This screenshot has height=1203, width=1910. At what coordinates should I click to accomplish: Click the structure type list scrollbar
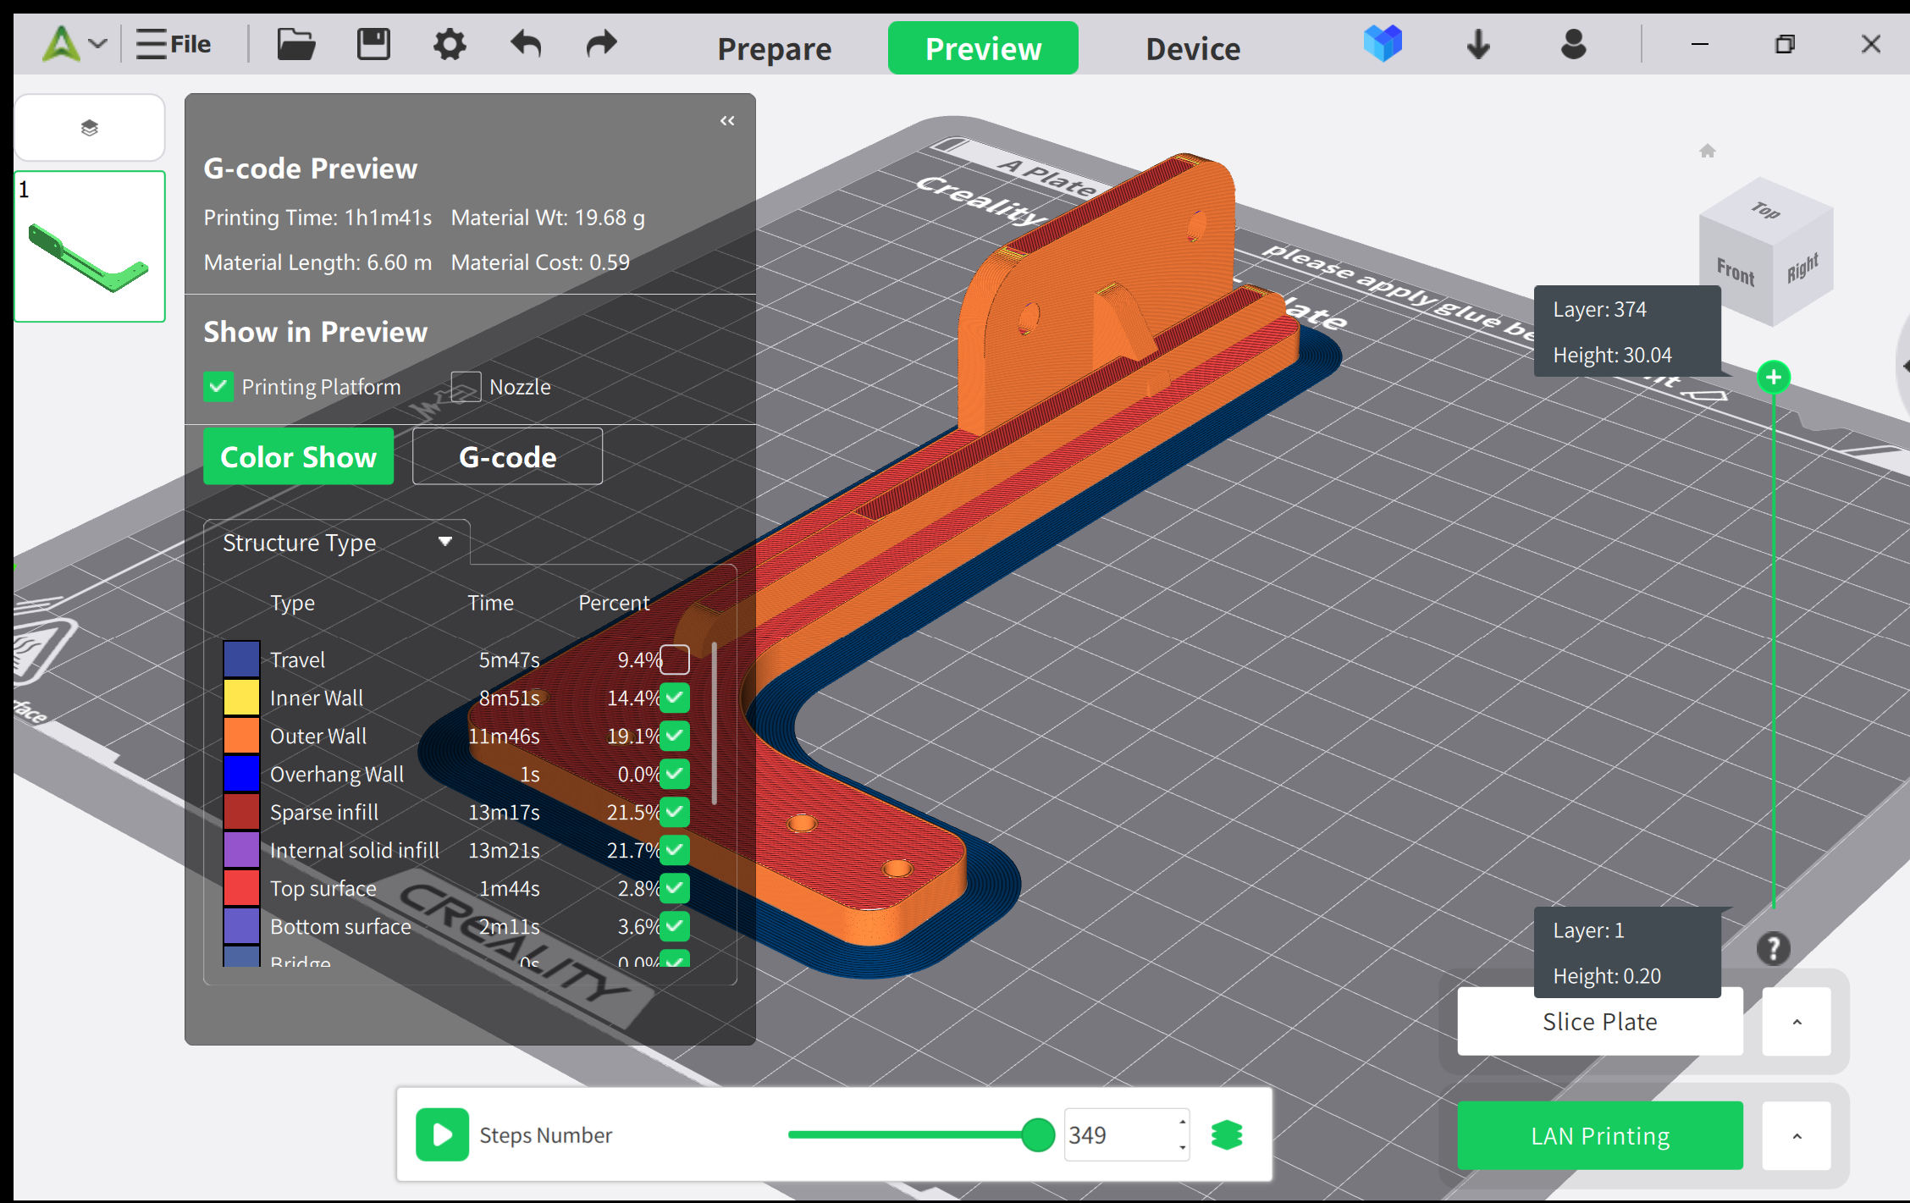pyautogui.click(x=715, y=723)
